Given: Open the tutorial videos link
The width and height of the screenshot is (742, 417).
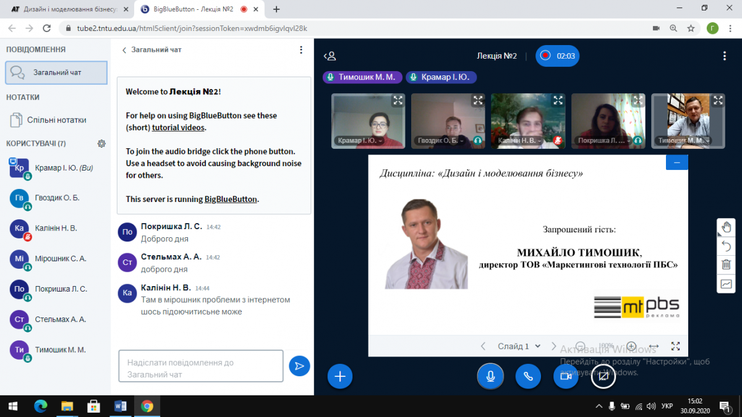Looking at the screenshot, I should tap(178, 127).
